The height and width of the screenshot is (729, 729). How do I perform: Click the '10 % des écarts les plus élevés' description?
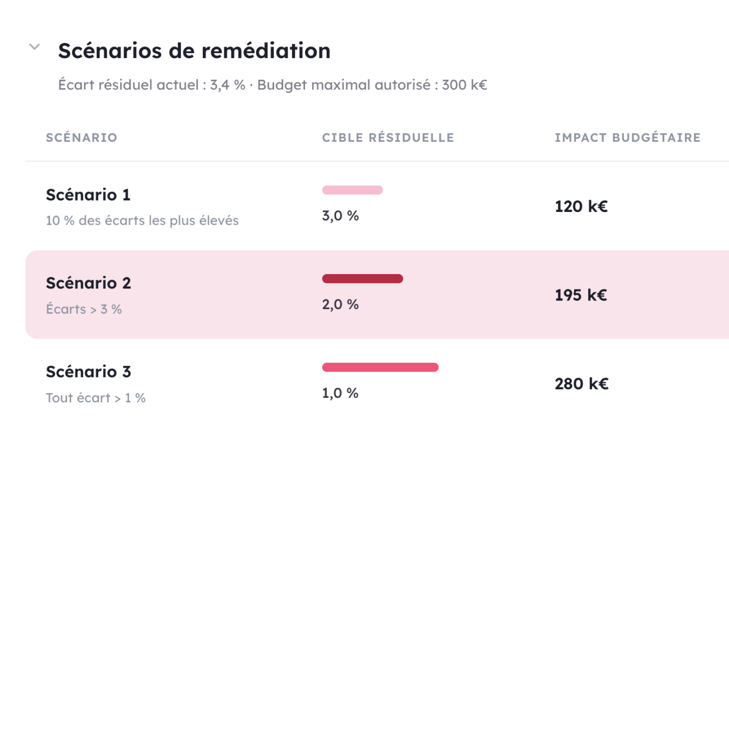click(142, 220)
